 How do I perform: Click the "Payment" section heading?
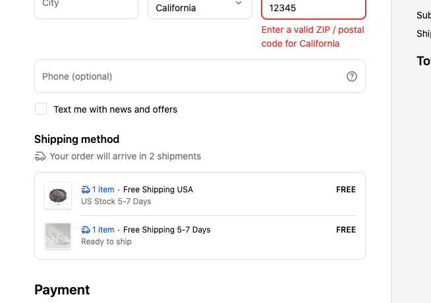[62, 290]
